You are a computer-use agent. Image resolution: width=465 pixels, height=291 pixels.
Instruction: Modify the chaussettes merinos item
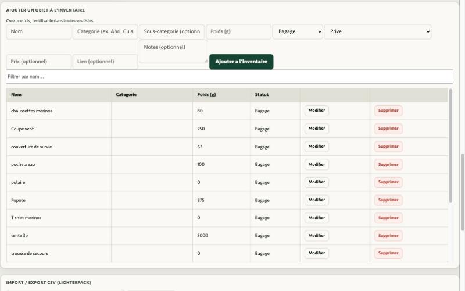click(316, 111)
